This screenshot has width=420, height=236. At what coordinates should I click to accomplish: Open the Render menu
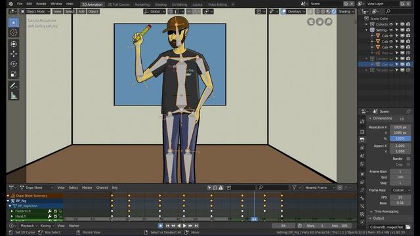click(41, 4)
